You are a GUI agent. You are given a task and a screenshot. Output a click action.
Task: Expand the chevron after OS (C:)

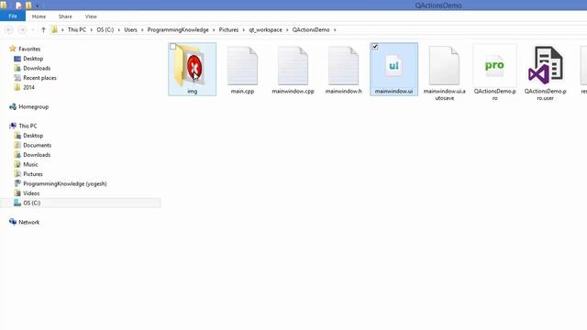tap(118, 29)
